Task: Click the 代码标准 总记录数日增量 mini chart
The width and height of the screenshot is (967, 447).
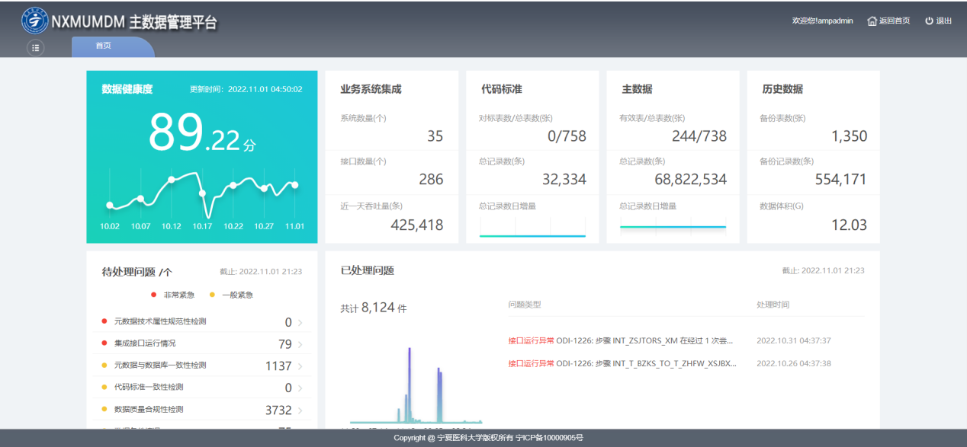Action: coord(532,227)
